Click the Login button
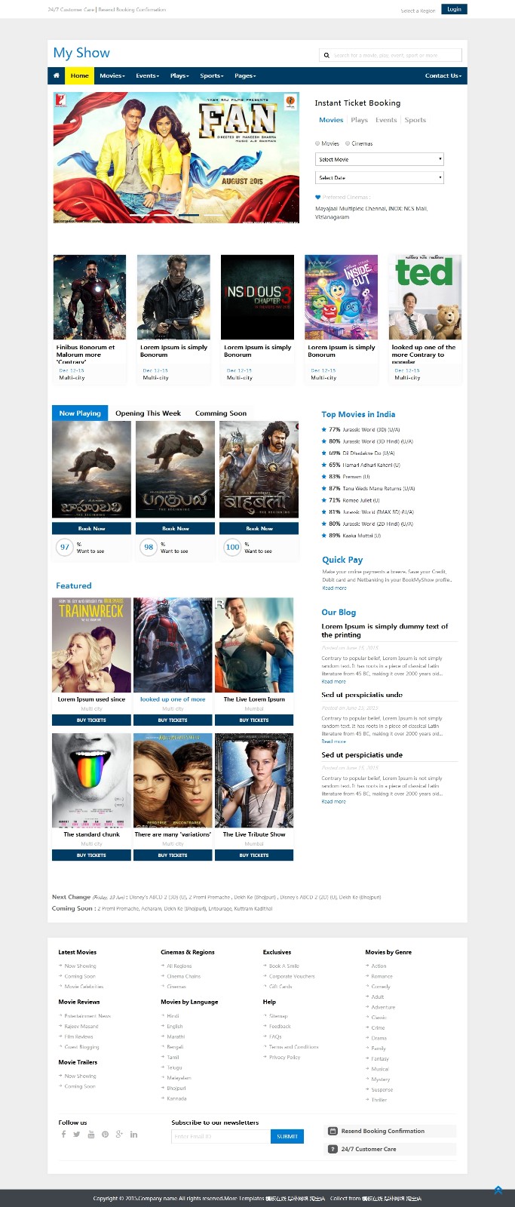515x1207 pixels. (454, 9)
